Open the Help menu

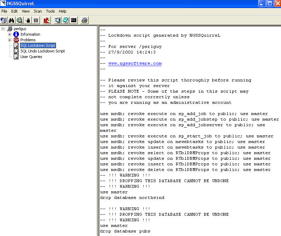[x=63, y=11]
